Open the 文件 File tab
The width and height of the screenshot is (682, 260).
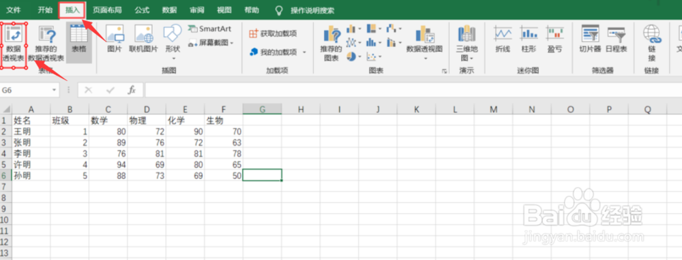pos(14,10)
